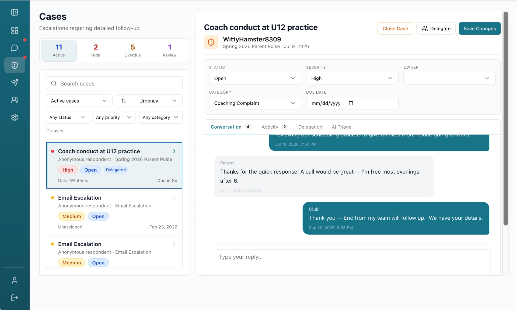
Task: Open the Any priority filter
Action: tap(114, 117)
